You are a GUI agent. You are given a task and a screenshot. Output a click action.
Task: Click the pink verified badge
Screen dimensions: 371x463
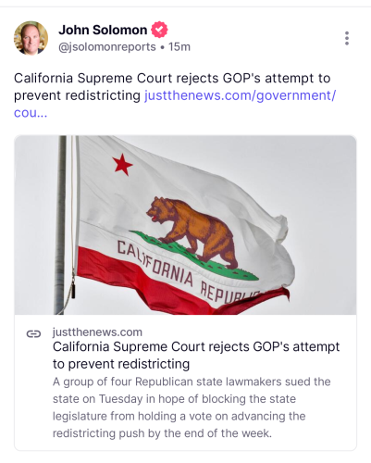159,30
